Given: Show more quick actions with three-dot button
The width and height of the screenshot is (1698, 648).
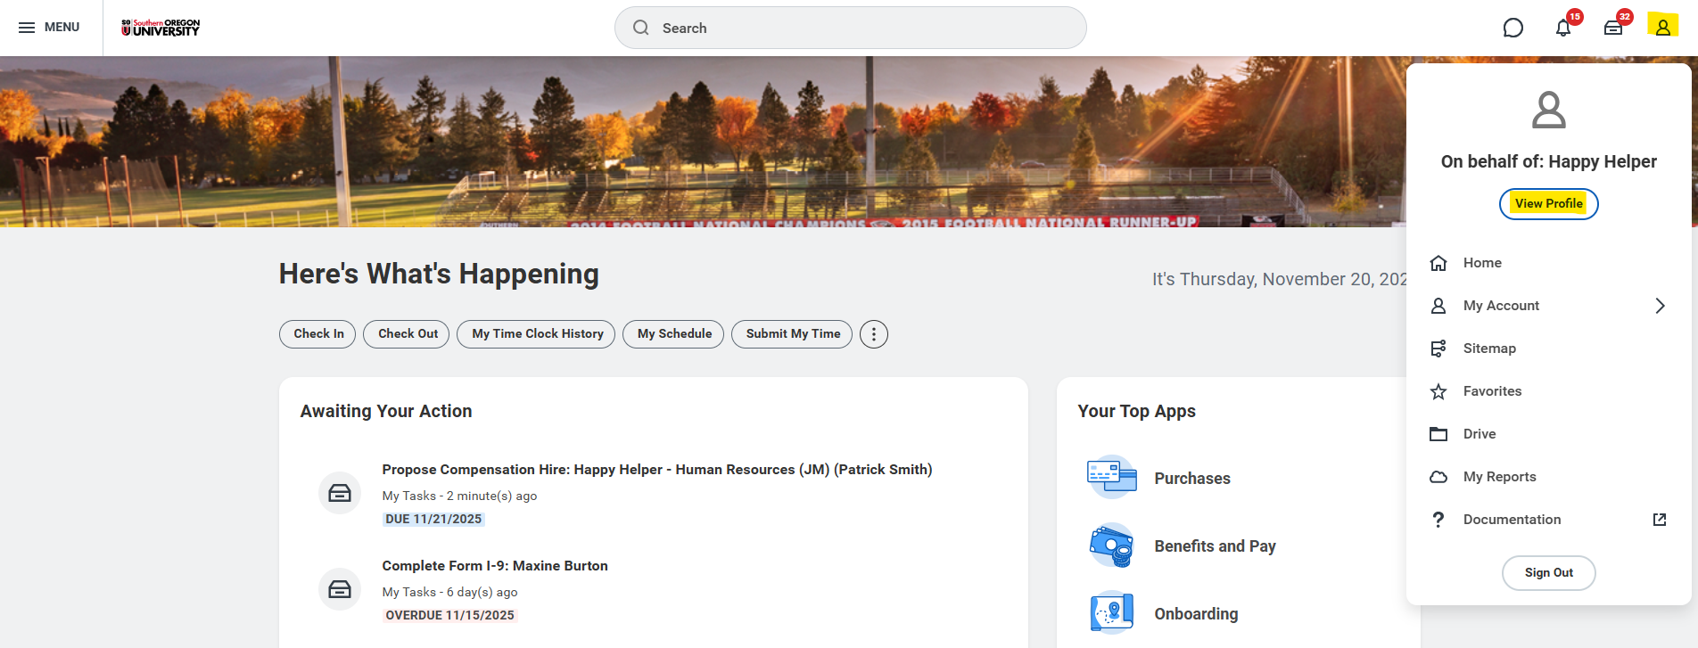Looking at the screenshot, I should point(874,334).
